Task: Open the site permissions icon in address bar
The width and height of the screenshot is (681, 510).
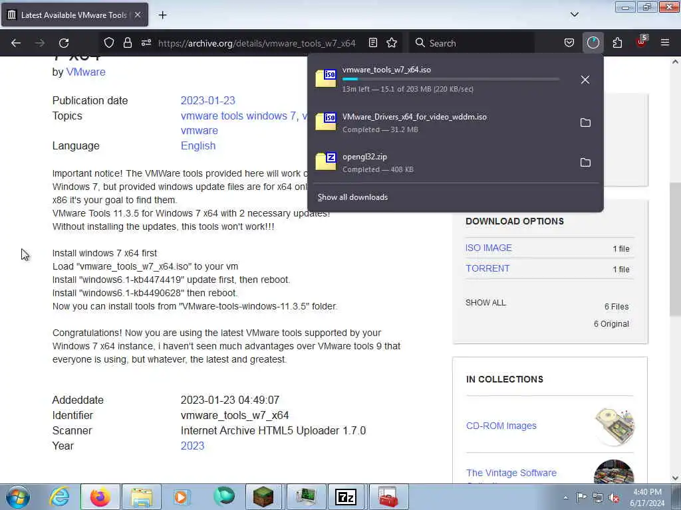Action: [x=146, y=43]
